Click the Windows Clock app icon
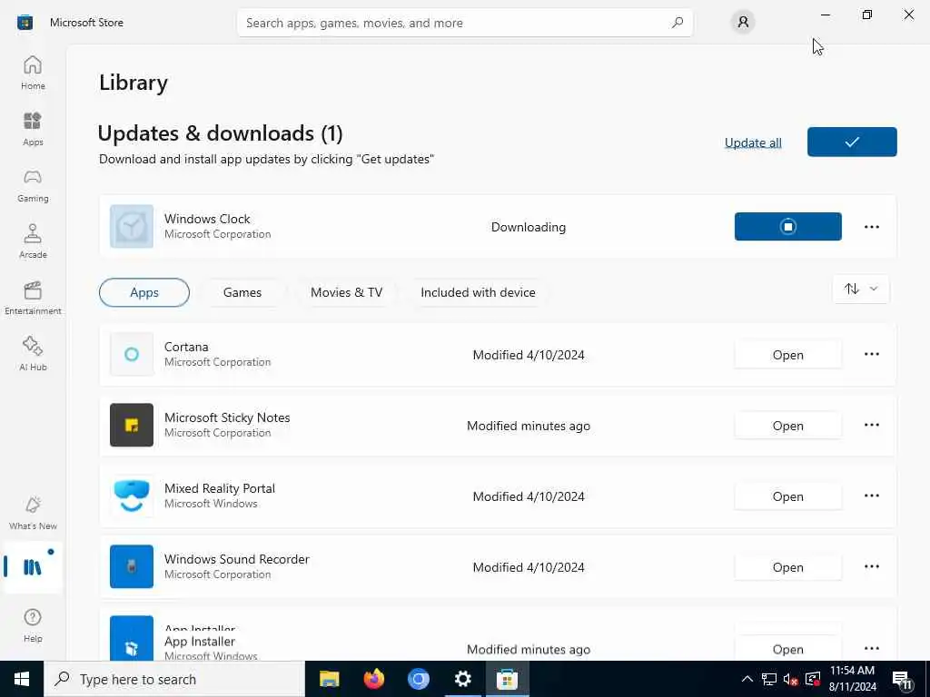The width and height of the screenshot is (930, 697). pos(132,226)
